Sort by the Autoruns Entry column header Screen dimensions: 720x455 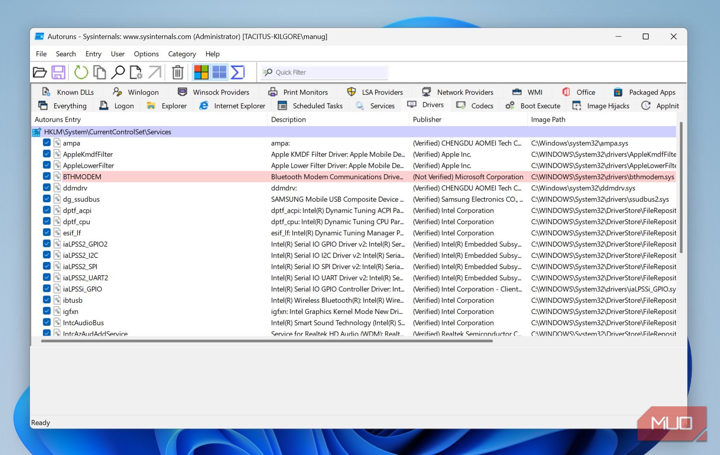pos(149,119)
